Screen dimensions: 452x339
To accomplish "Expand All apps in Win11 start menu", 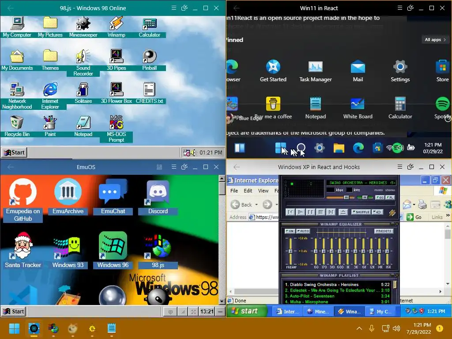I will (x=435, y=39).
